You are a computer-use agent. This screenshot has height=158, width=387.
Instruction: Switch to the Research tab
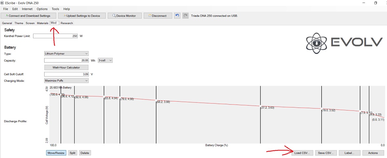point(67,23)
